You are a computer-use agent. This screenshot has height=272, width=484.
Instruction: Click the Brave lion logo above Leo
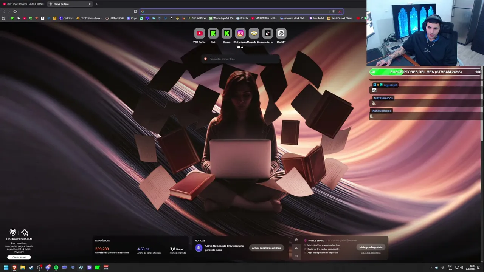coord(13,232)
